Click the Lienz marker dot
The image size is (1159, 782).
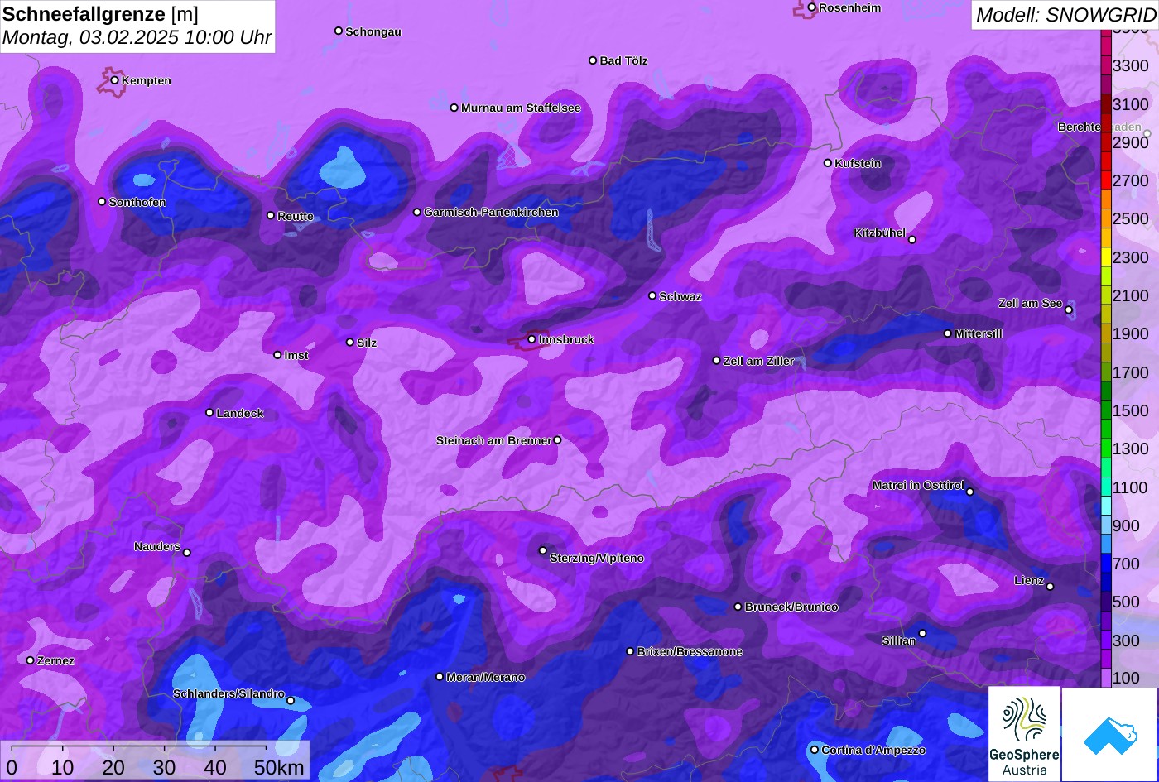coord(1050,587)
